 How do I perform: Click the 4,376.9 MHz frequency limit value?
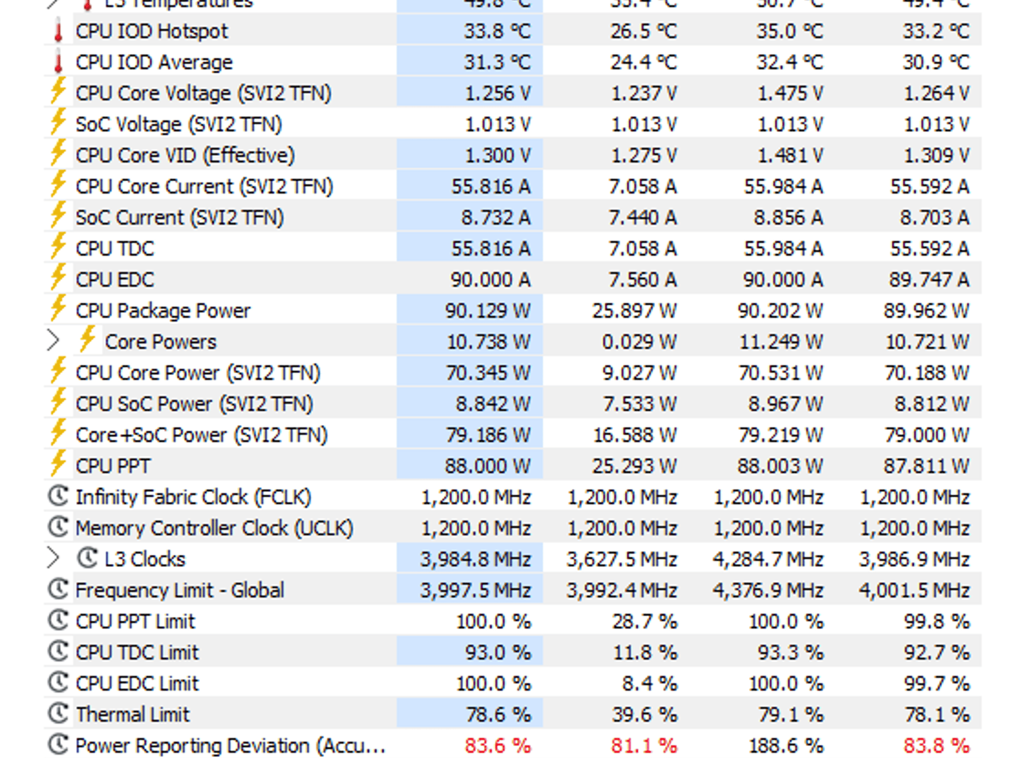(768, 591)
